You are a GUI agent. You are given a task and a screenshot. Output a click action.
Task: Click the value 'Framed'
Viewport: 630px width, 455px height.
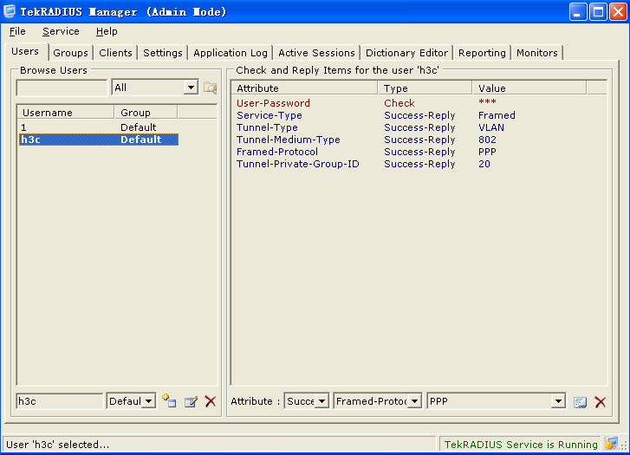pos(497,115)
